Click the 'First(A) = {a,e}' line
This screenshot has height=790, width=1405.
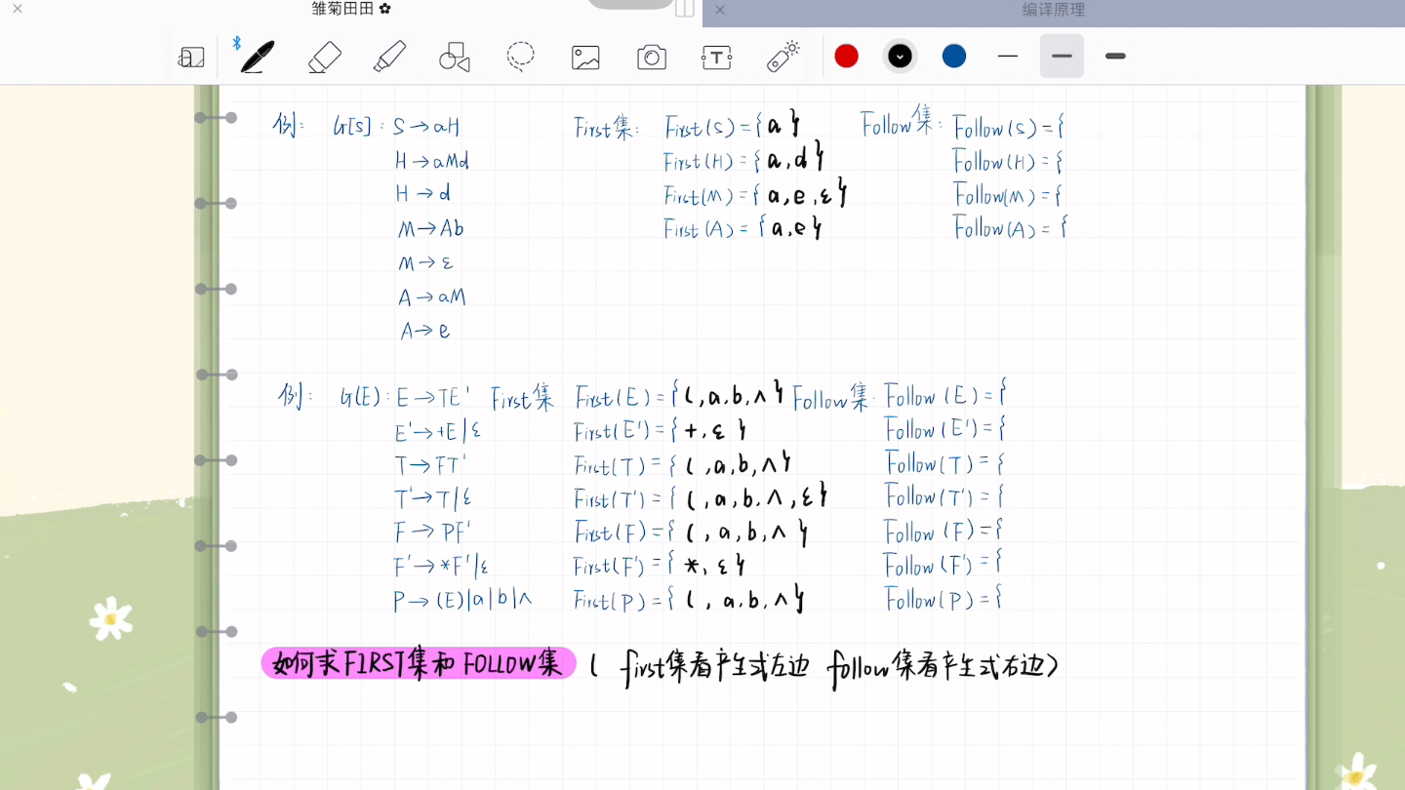743,228
